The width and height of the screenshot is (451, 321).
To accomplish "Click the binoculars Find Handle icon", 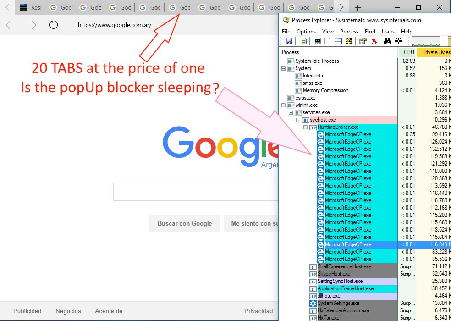I will tap(388, 41).
